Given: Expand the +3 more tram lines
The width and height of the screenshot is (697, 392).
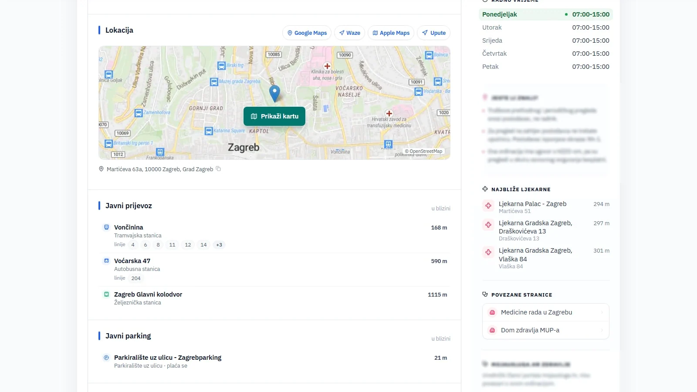Looking at the screenshot, I should click(219, 245).
